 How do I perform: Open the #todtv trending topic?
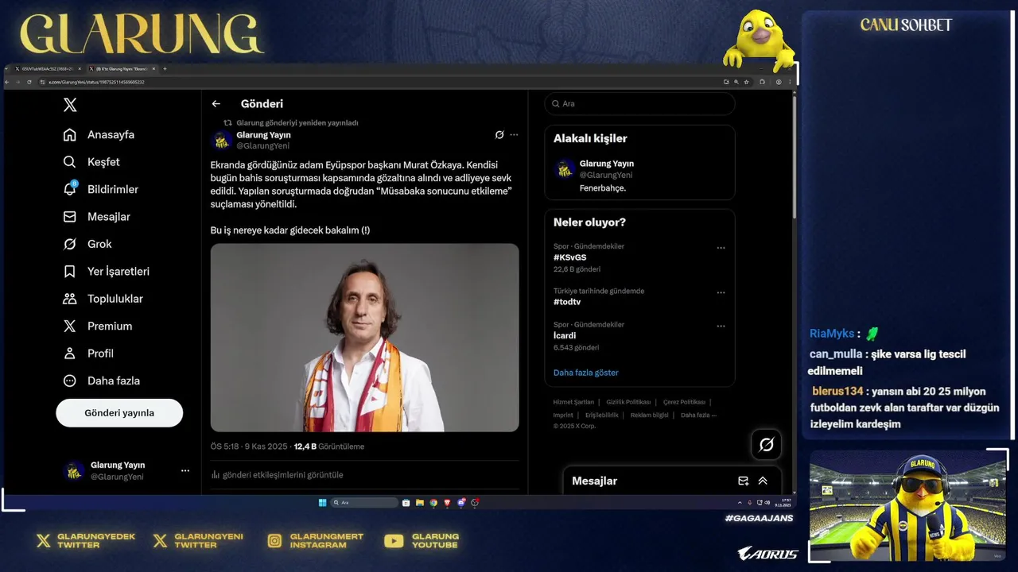567,302
